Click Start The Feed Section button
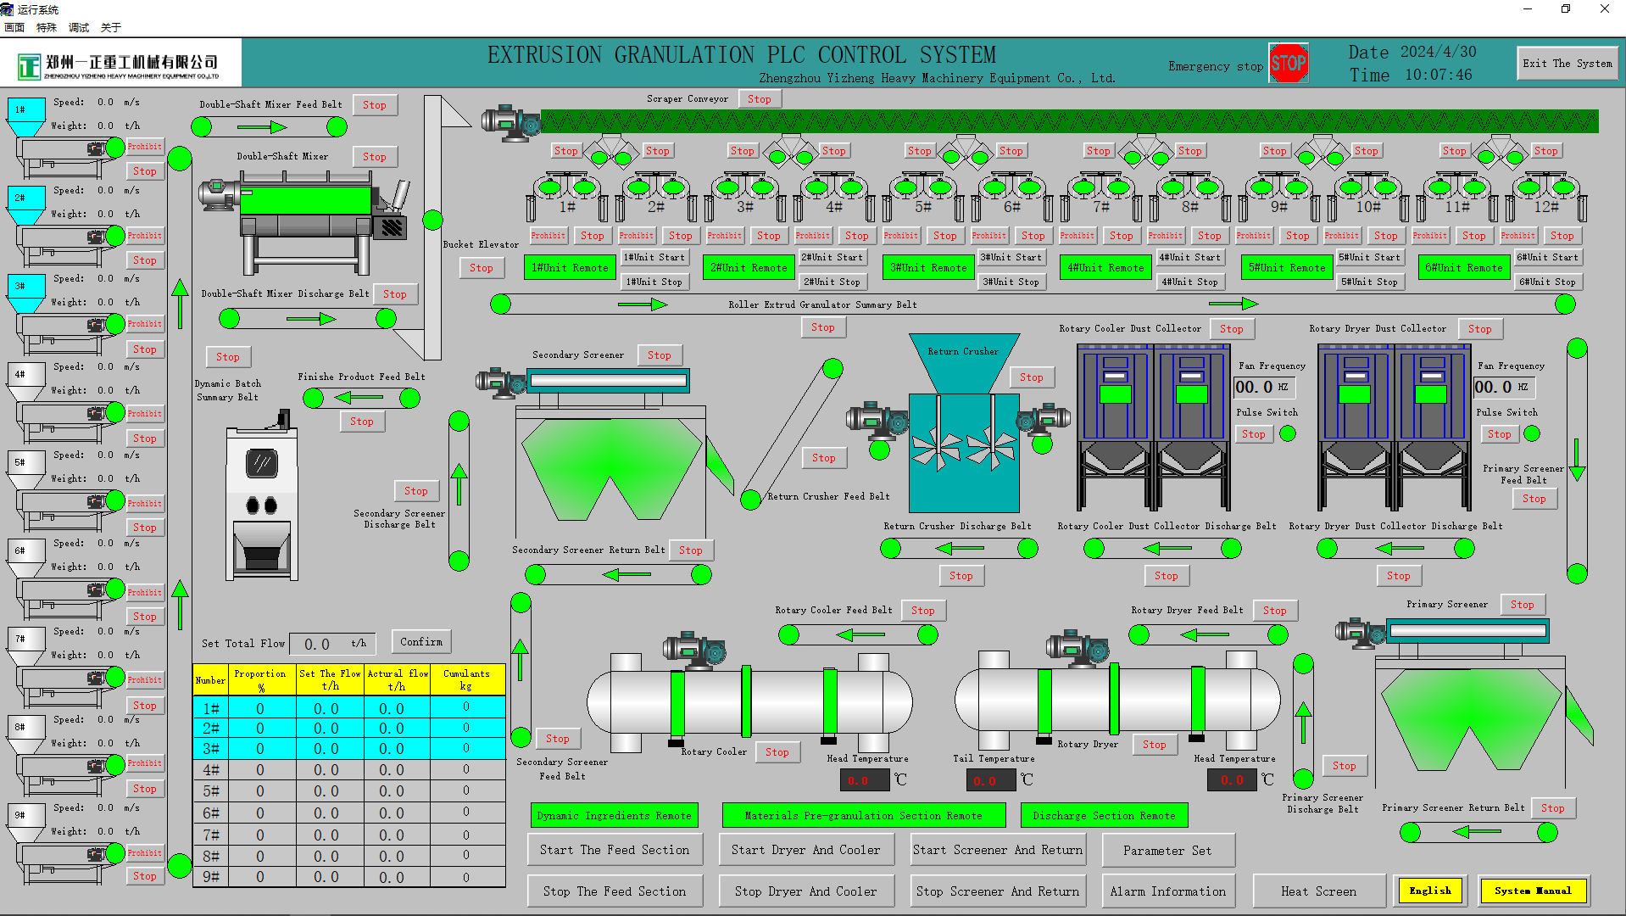This screenshot has width=1626, height=916. click(x=615, y=850)
